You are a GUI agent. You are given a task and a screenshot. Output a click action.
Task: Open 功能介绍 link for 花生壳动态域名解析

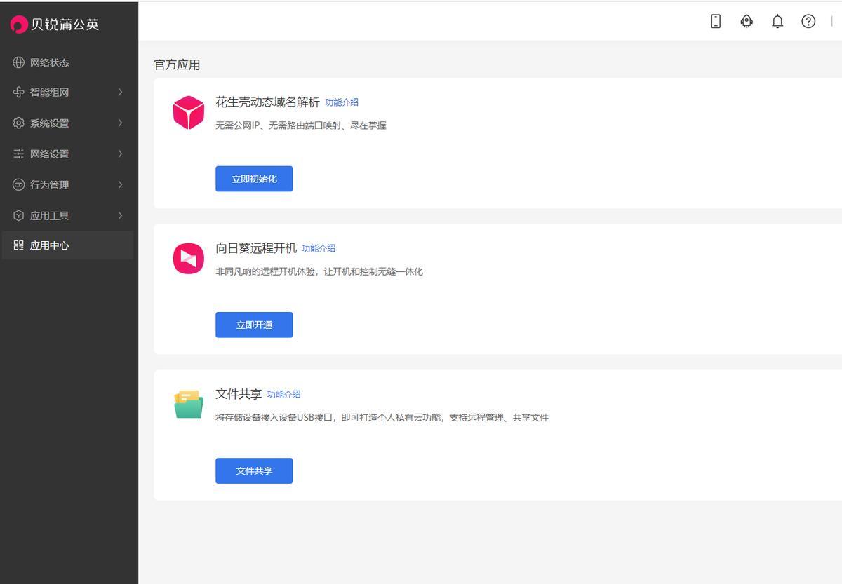[x=342, y=102]
